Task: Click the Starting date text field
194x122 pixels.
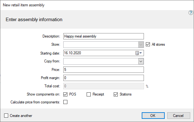Action: click(99, 53)
